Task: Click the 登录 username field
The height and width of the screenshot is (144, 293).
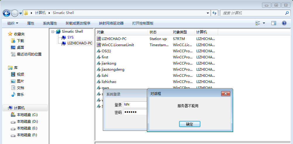Action: [135, 104]
